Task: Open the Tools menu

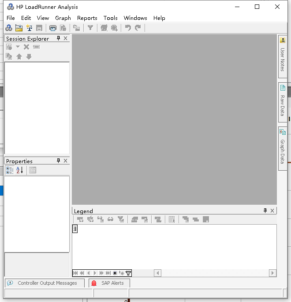Action: tap(110, 18)
